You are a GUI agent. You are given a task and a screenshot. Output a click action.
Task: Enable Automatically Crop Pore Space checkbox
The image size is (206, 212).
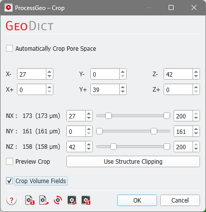coord(9,48)
